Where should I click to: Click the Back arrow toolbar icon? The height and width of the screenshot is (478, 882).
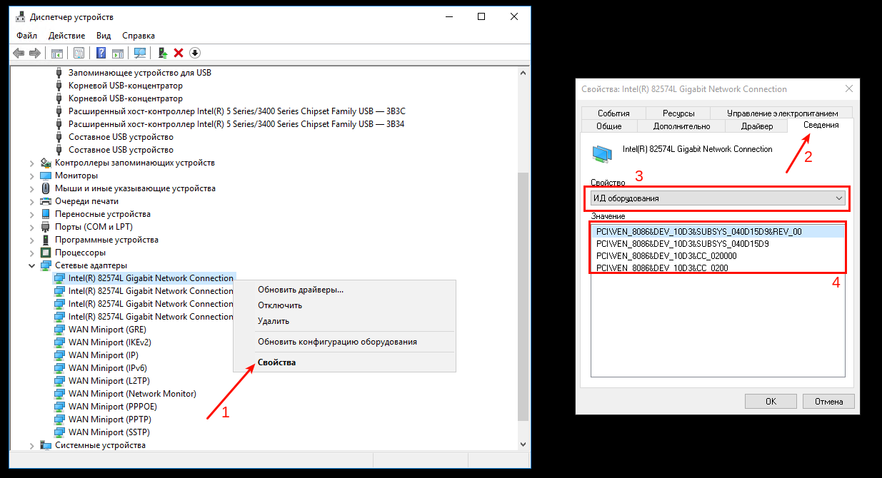point(19,53)
